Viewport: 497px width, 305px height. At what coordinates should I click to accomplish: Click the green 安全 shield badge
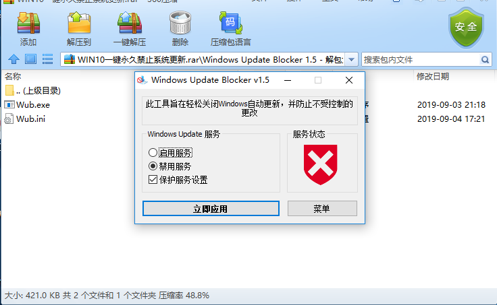click(x=466, y=28)
